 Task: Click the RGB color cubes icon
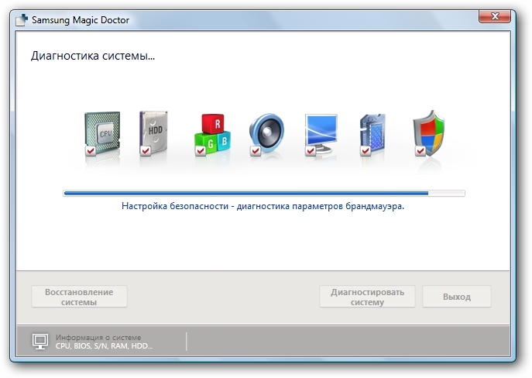click(213, 135)
